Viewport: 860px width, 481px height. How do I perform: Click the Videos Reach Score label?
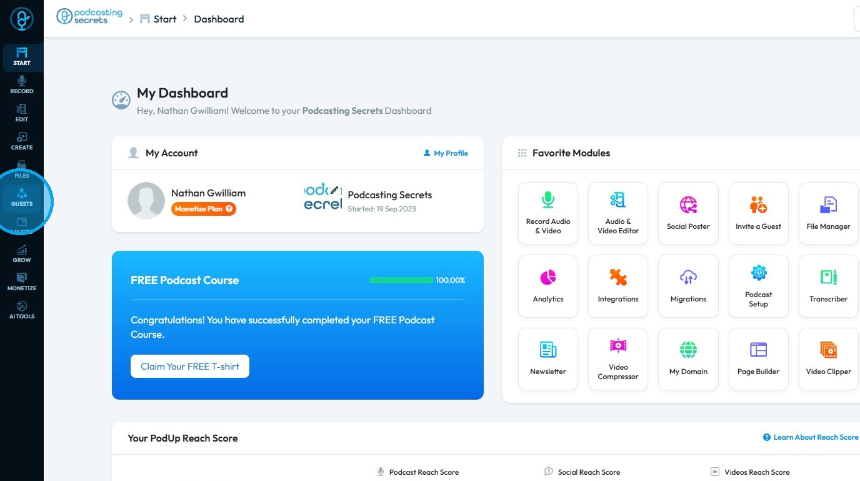click(x=757, y=472)
